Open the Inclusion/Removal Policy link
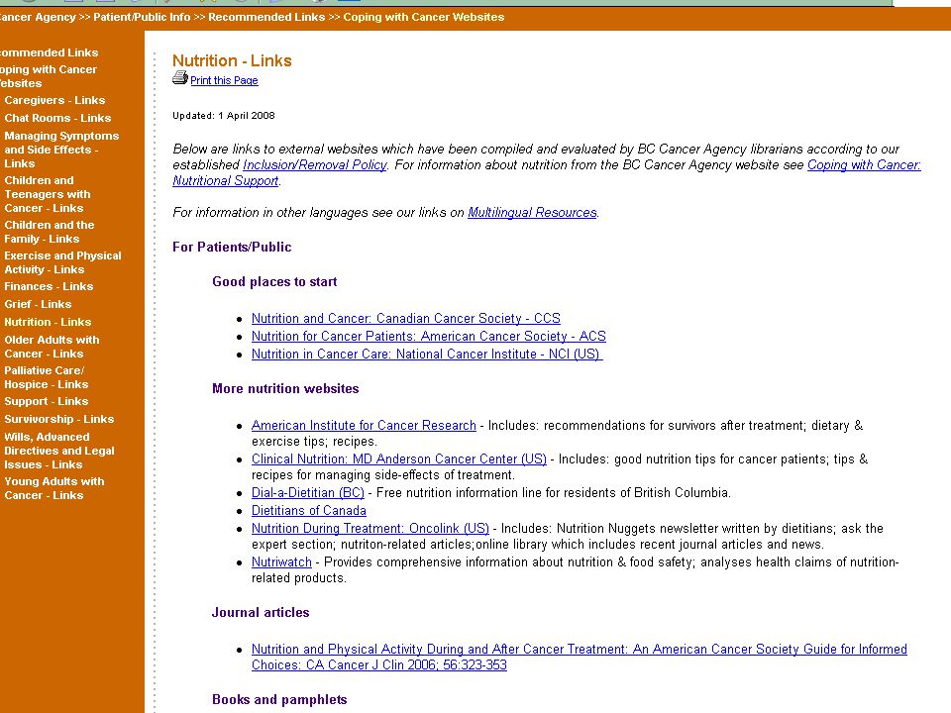The image size is (951, 713). [314, 165]
